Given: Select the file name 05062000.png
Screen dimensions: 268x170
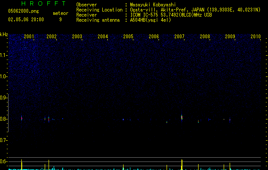Looking at the screenshot, I should (23, 11).
